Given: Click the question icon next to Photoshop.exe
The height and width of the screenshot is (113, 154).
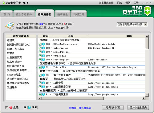Looking at the screenshot, I should tap(43, 59).
